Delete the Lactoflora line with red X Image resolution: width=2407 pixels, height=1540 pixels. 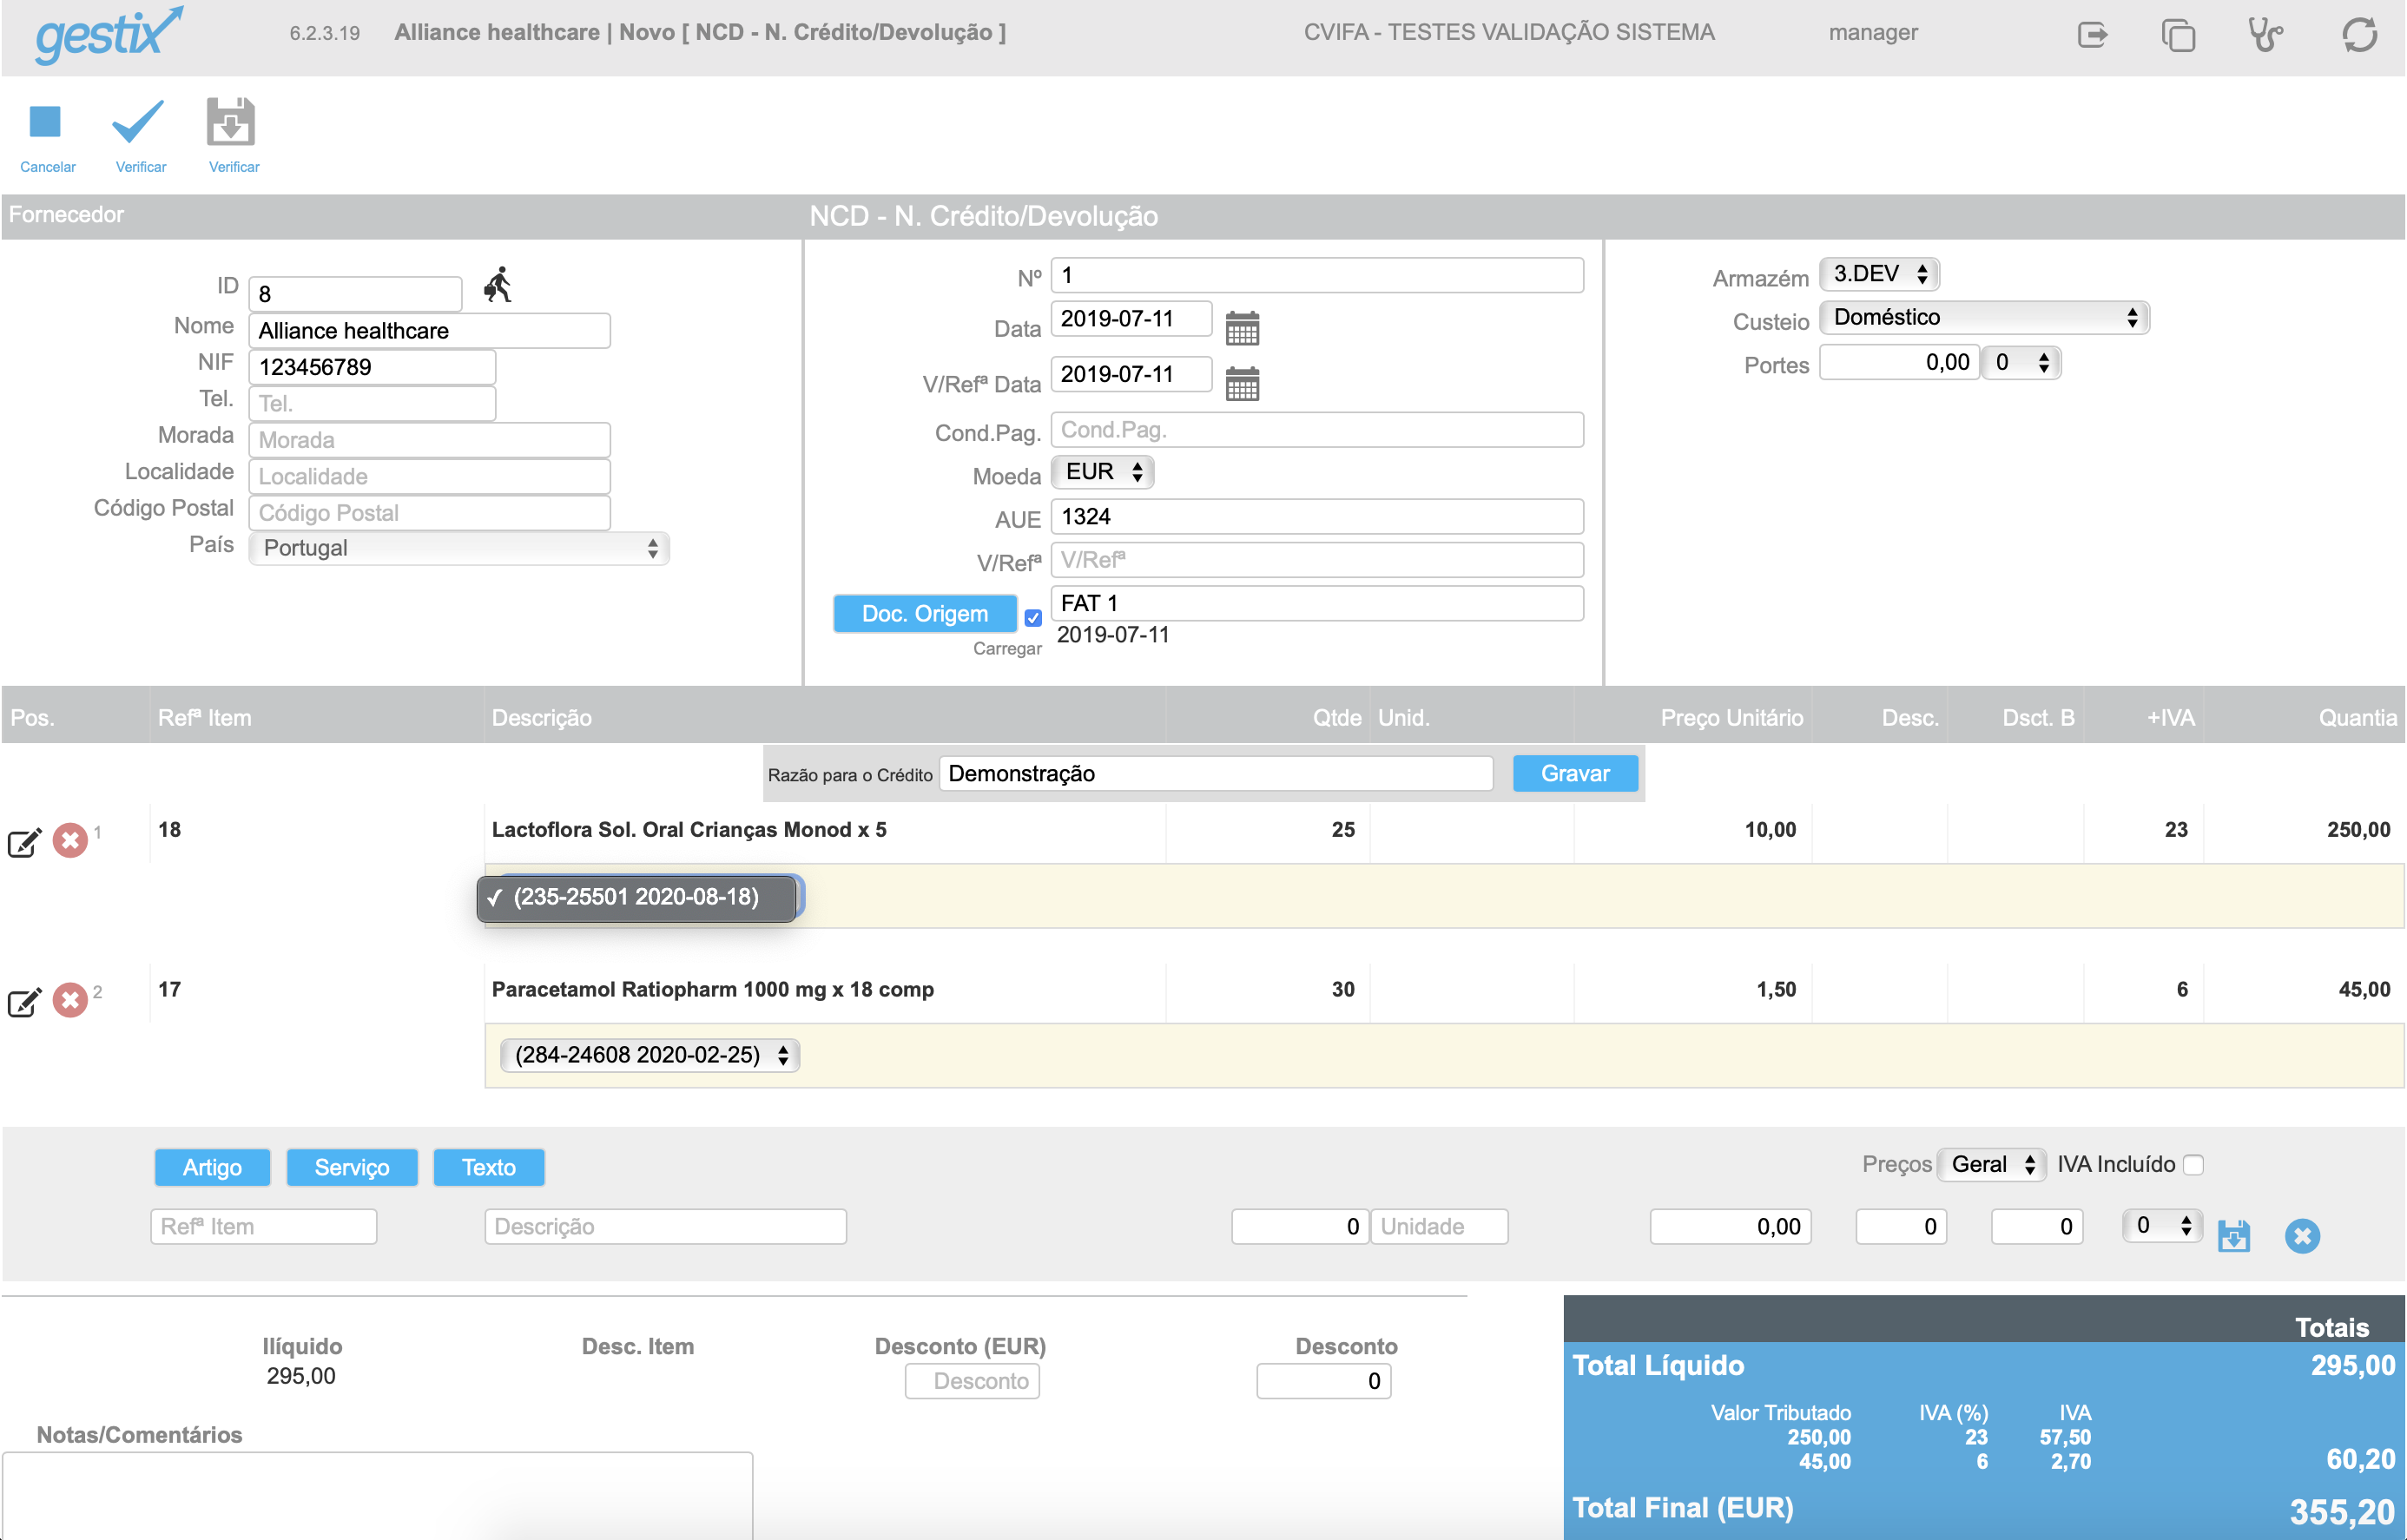click(70, 840)
